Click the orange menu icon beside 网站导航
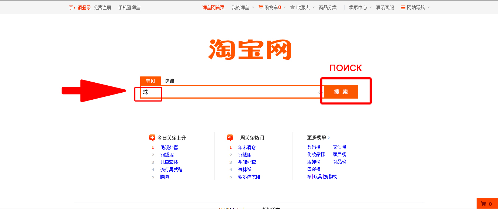This screenshot has width=498, height=209. 403,7
